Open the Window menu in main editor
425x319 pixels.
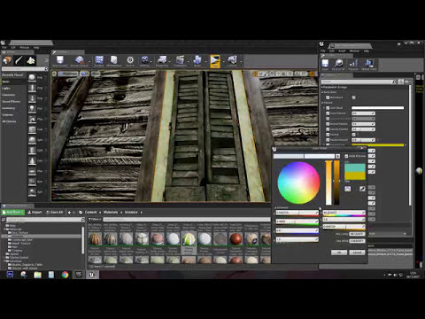point(25,47)
